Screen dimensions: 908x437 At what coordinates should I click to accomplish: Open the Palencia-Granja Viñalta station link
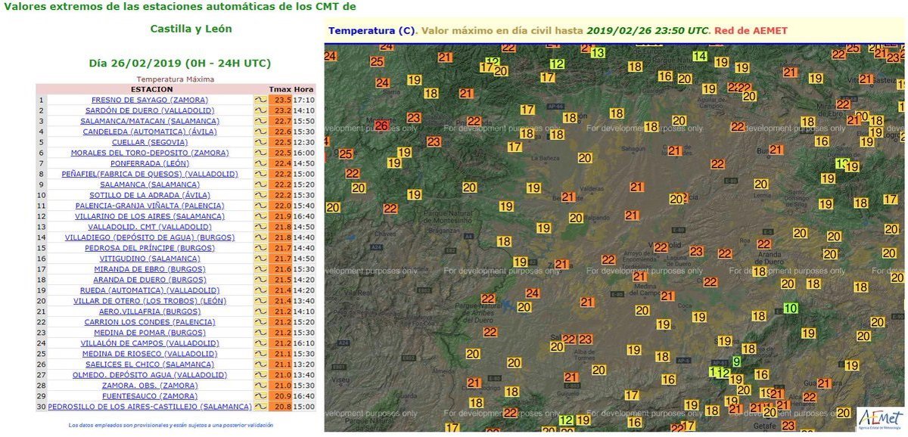[x=150, y=206]
